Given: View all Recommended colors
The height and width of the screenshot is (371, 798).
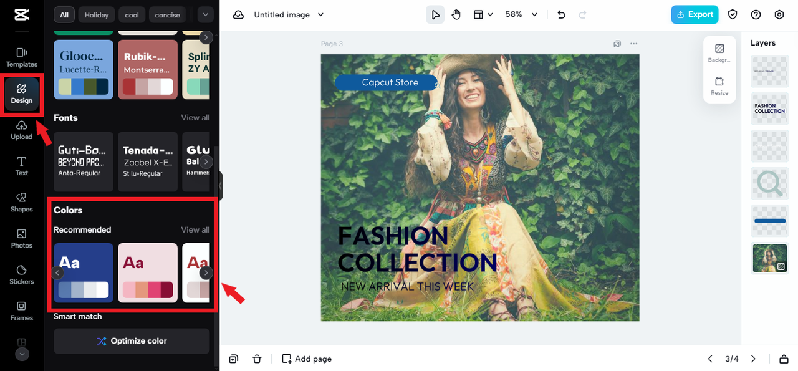Looking at the screenshot, I should point(195,229).
